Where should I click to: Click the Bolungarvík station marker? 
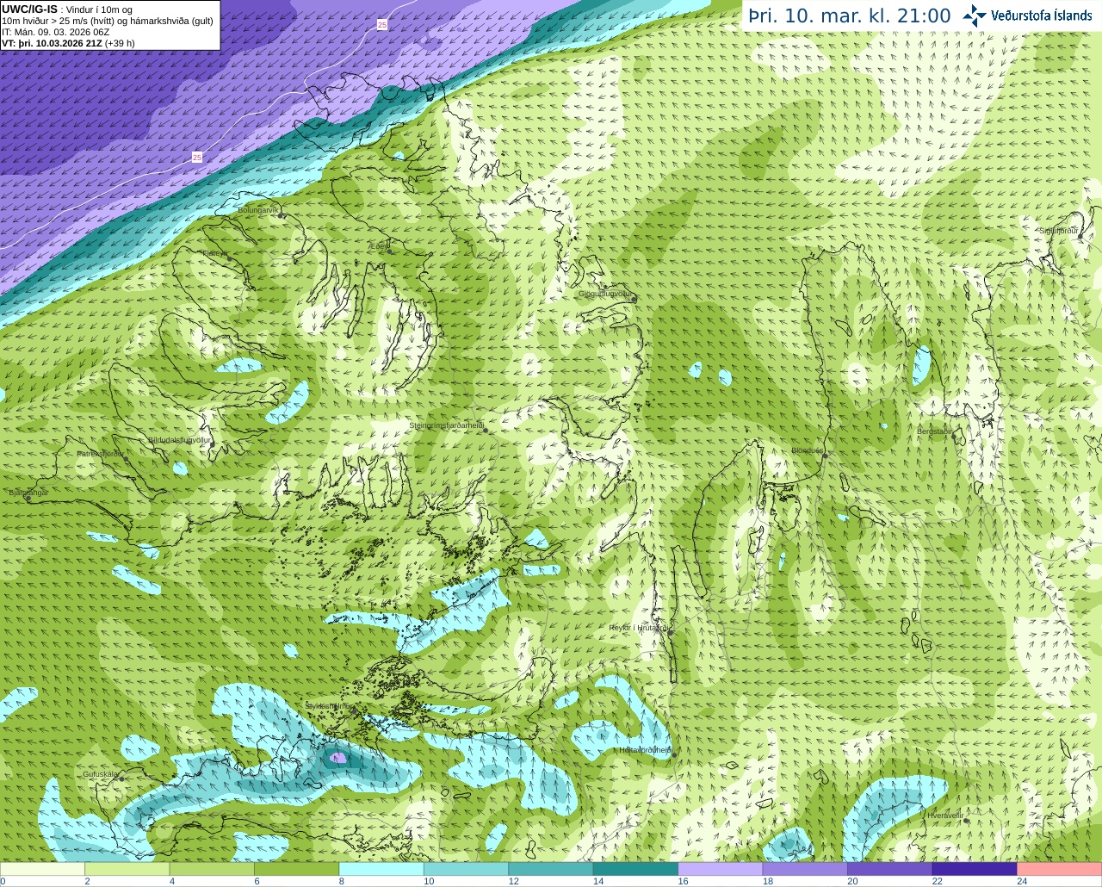pyautogui.click(x=282, y=214)
